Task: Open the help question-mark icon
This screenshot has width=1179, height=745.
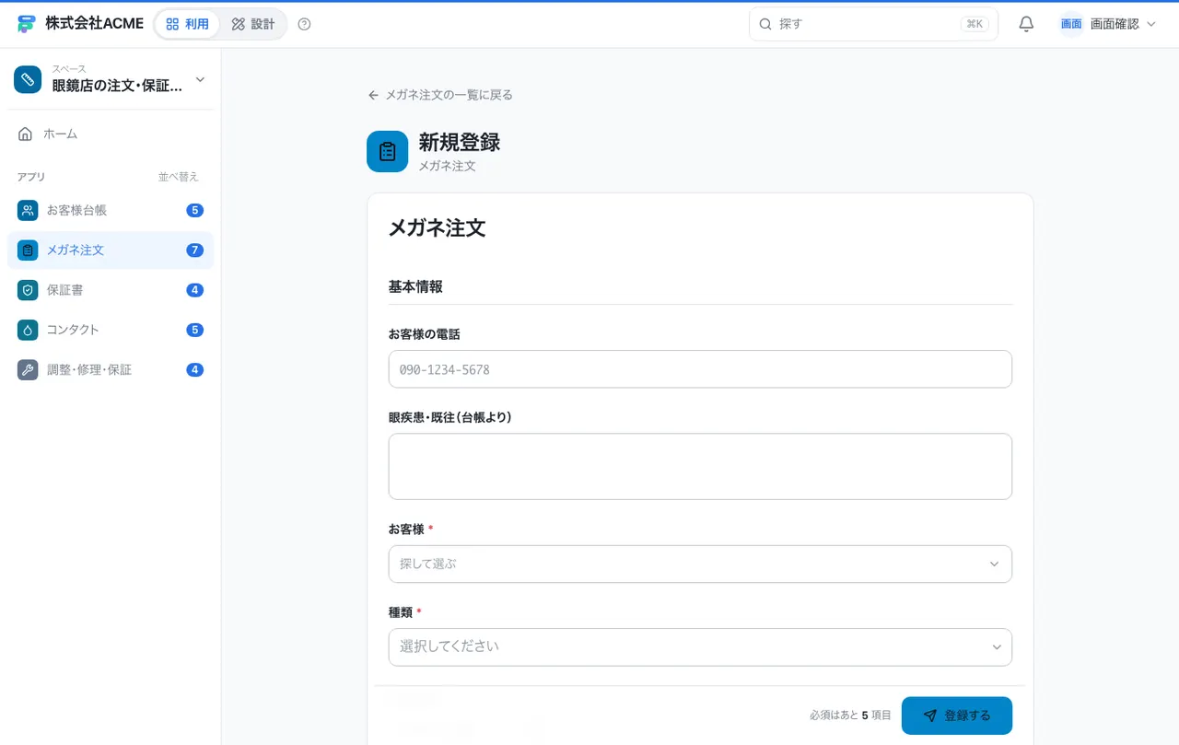Action: point(305,24)
